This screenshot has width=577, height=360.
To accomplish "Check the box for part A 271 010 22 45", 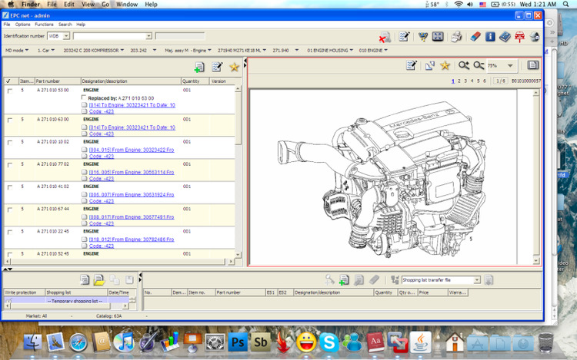I will click(10, 232).
